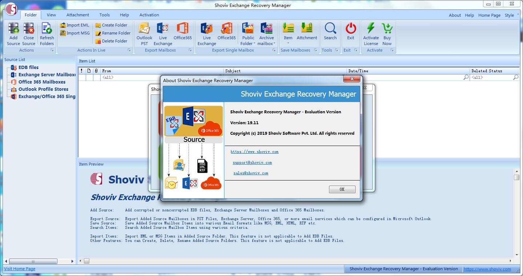Close the About Shoviv Exchange Recovery Manager dialog
523x276 pixels.
(352, 79)
